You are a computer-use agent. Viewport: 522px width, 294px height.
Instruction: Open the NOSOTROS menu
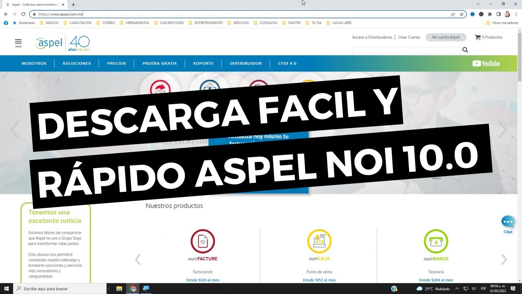34,63
